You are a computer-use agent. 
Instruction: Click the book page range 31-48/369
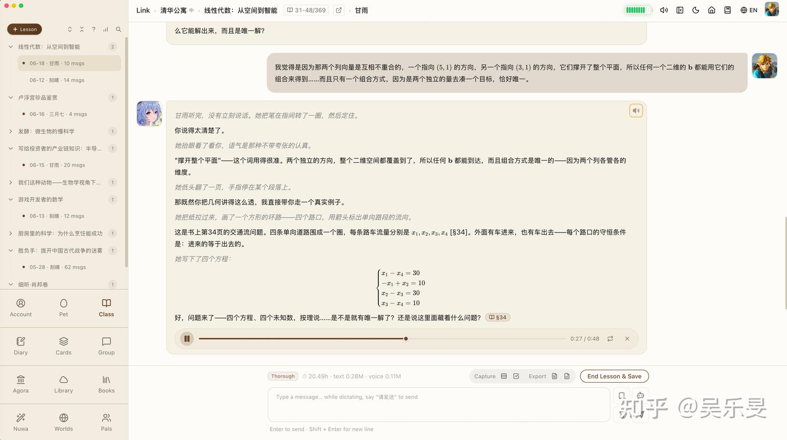[x=306, y=10]
